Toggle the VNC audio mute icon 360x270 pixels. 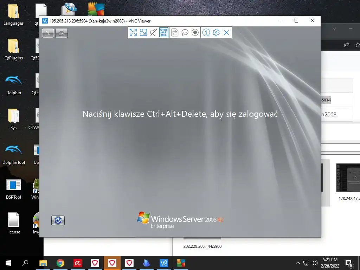point(153,32)
